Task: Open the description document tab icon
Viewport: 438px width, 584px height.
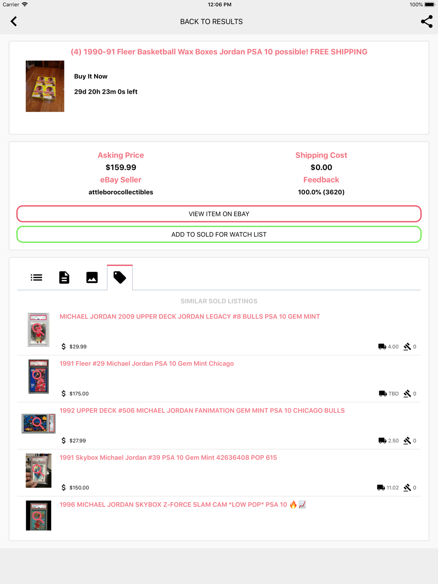Action: click(x=64, y=278)
